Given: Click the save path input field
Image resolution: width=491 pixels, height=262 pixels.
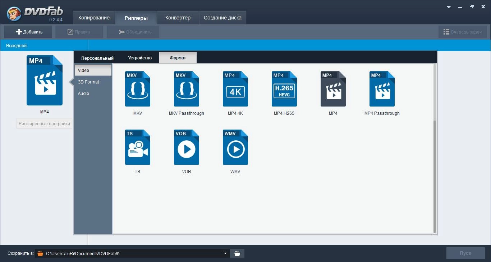Looking at the screenshot, I should [132, 253].
